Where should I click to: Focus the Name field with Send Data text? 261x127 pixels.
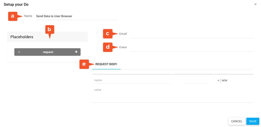coord(76,16)
